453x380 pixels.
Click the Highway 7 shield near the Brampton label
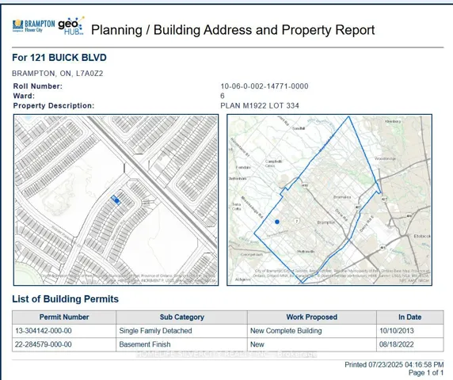pos(297,221)
